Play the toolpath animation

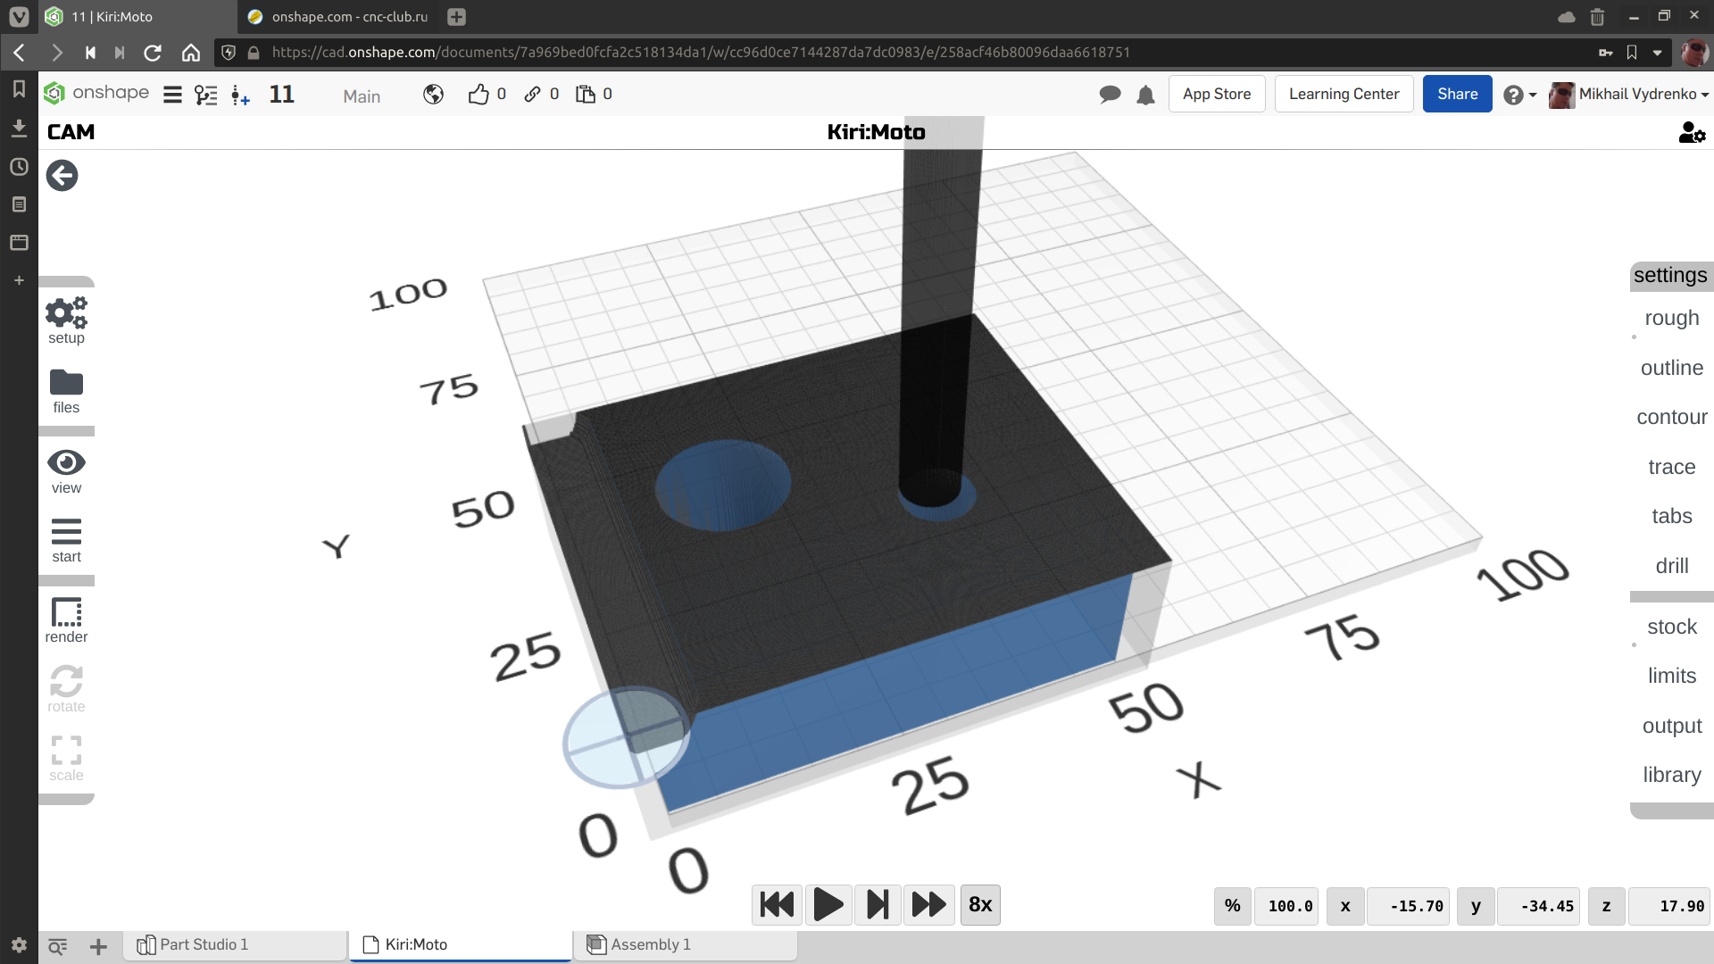[828, 905]
